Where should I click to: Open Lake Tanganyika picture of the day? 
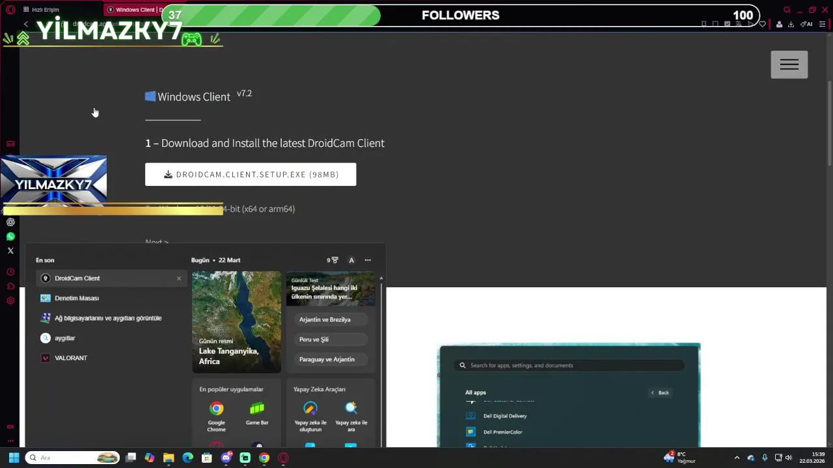coord(236,322)
